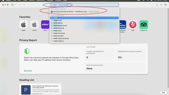Viewport: 169px width, 95px height.
Task: Open the Apple favorite icon
Action: click(24, 25)
